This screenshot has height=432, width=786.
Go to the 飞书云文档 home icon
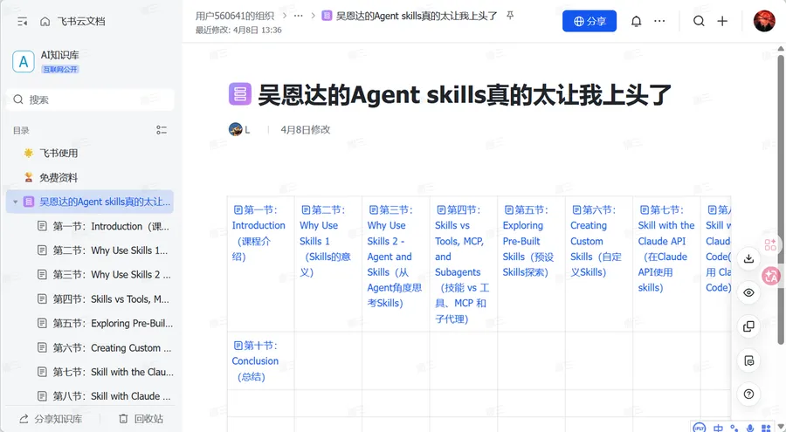click(45, 22)
